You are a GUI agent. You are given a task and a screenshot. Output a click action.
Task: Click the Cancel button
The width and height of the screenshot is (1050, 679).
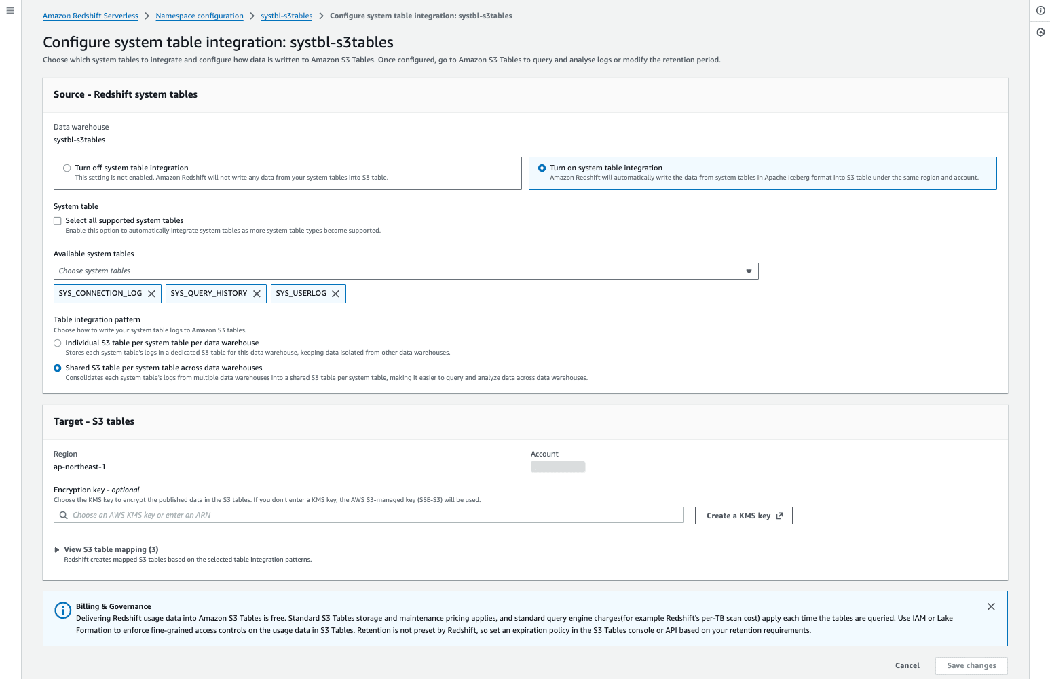click(907, 666)
